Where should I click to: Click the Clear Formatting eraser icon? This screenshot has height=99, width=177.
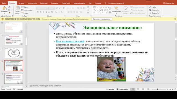[x=64, y=8]
